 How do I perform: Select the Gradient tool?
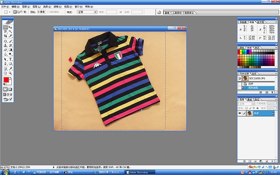click(x=10, y=50)
